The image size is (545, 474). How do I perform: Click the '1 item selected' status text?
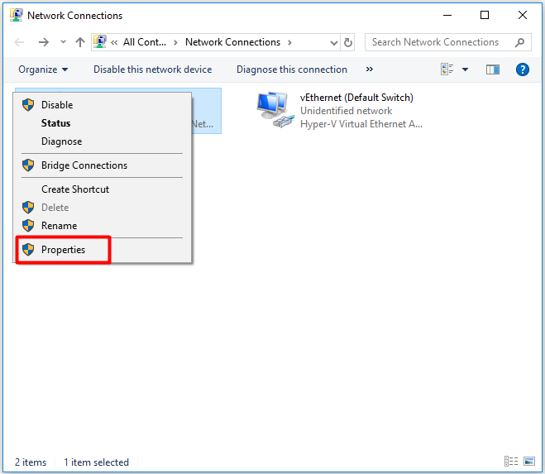pos(96,462)
